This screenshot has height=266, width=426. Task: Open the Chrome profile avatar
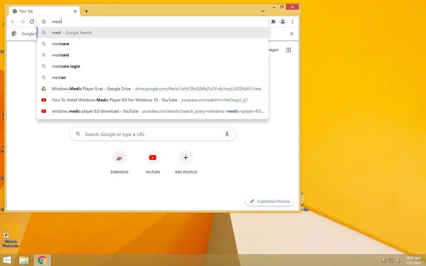coord(283,22)
